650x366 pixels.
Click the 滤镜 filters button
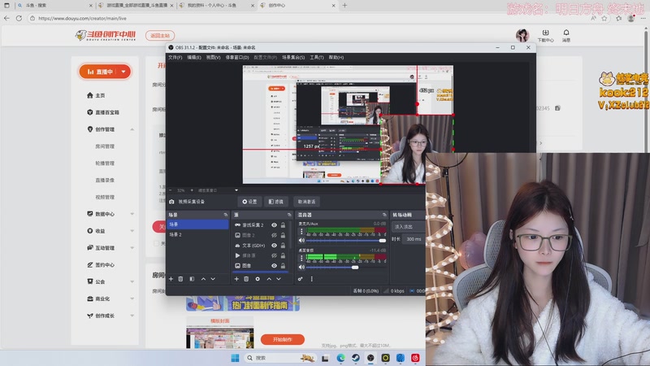276,202
